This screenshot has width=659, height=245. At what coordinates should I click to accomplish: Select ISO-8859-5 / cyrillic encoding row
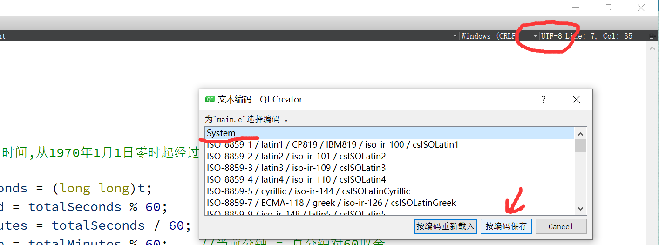point(390,191)
